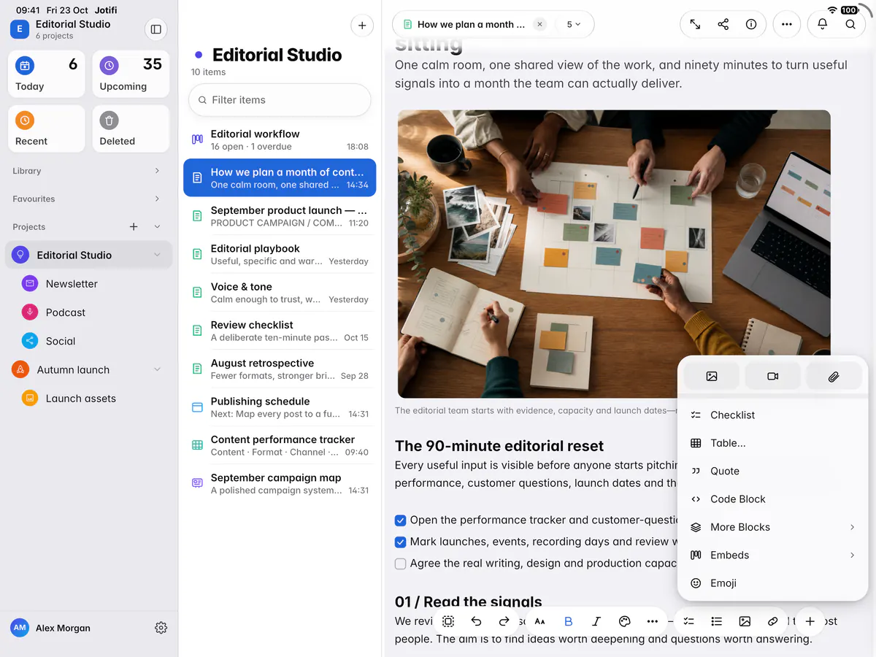Choose Quote in the insert menu

[772, 471]
